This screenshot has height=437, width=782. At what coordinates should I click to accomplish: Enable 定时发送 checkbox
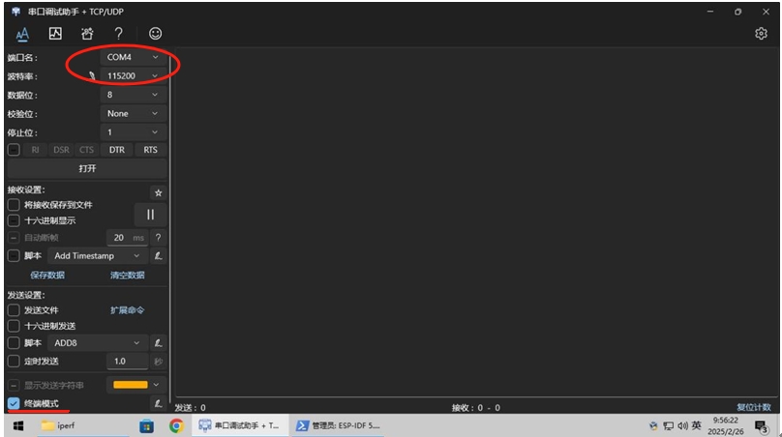point(14,361)
